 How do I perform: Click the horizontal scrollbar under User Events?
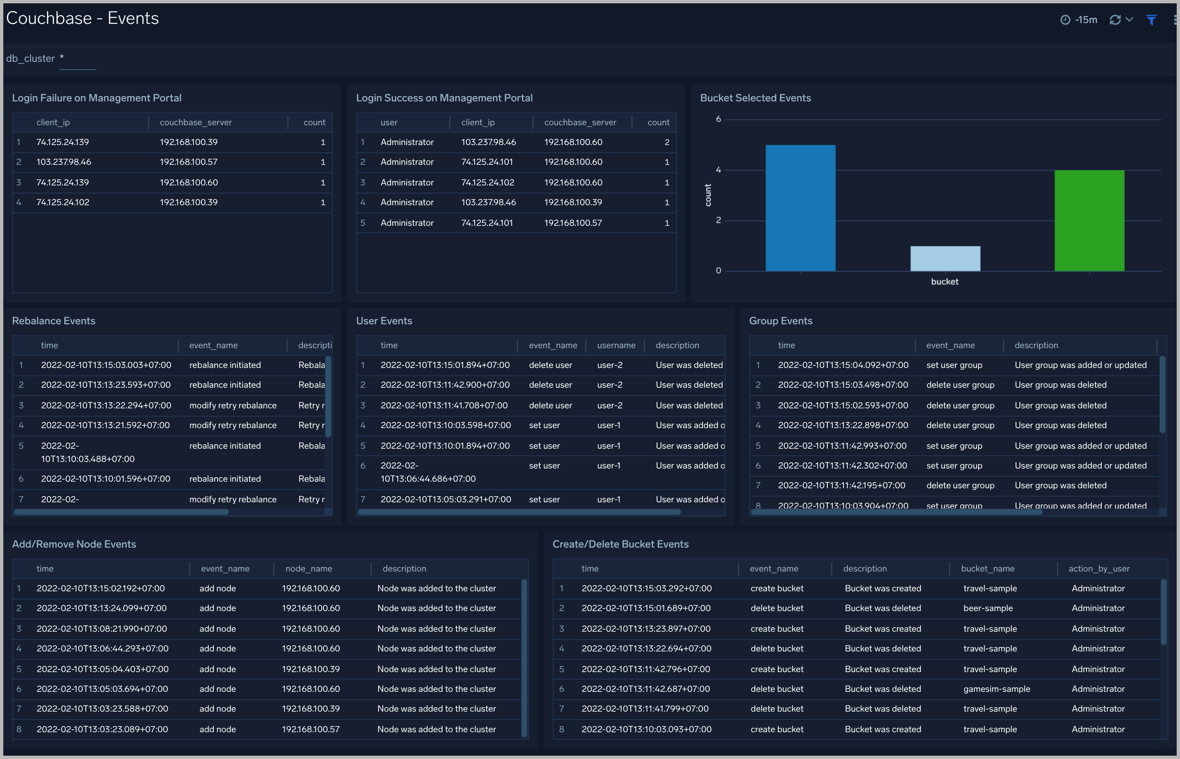517,512
